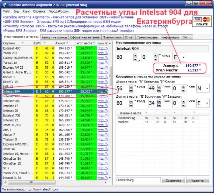The image size is (214, 193).
Task: Open the Транспондеры tab
Action: tap(147, 37)
